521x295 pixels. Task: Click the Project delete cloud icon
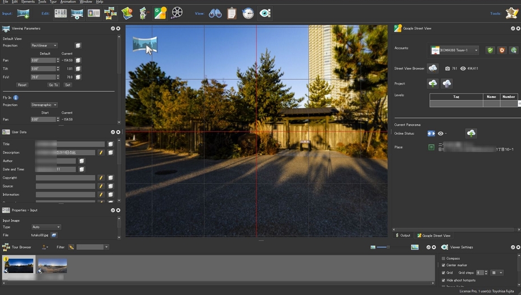click(x=447, y=83)
